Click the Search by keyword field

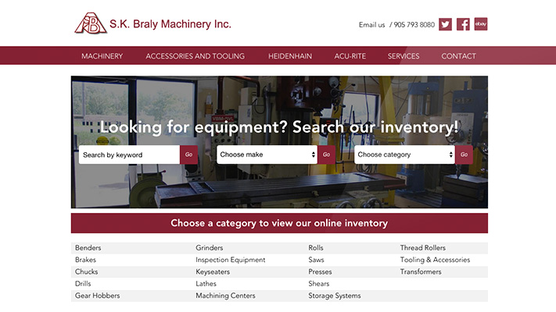tap(130, 154)
